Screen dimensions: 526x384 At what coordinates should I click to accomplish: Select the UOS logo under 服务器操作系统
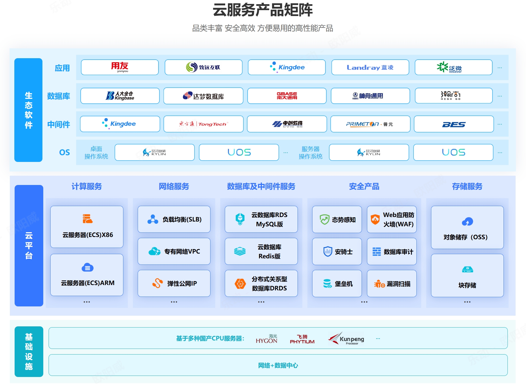tap(453, 152)
